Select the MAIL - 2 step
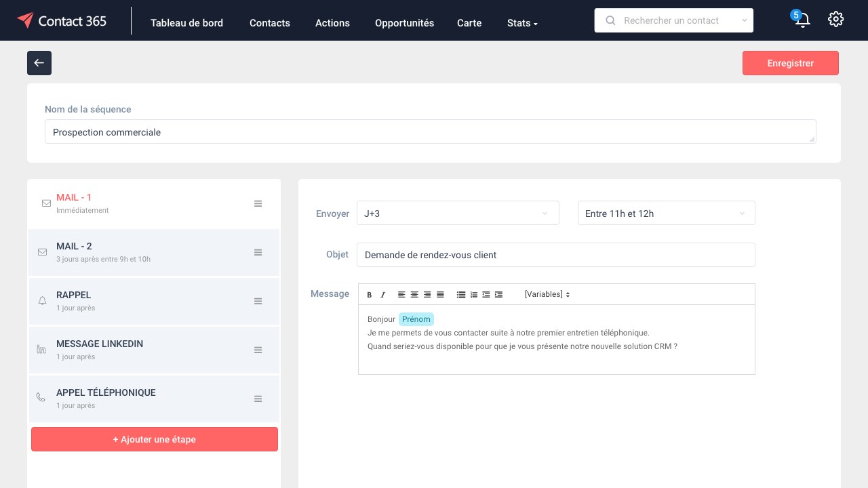Screen dimensions: 868x488 (x=155, y=252)
